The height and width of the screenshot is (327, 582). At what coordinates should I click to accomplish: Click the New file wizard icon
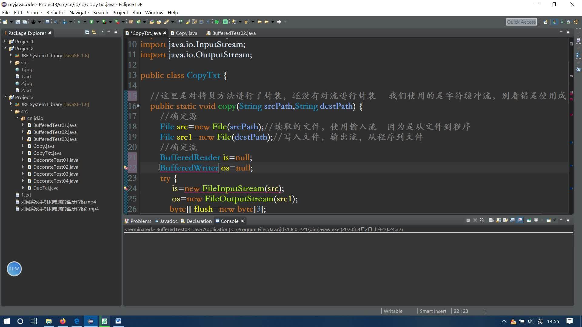point(5,22)
